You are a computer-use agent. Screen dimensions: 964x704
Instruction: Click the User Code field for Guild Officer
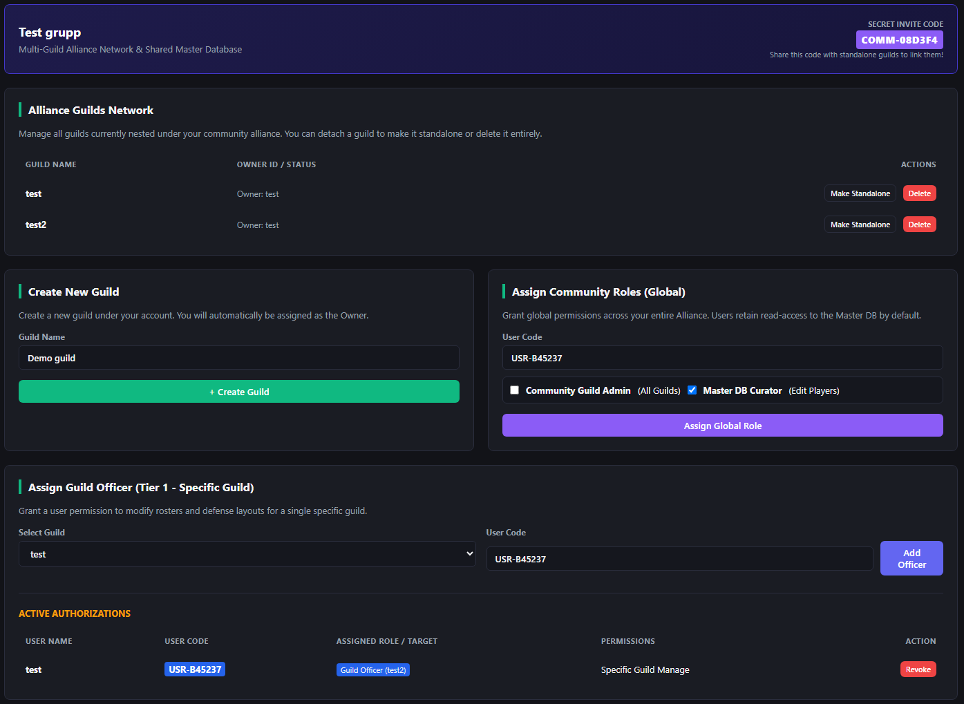click(680, 559)
